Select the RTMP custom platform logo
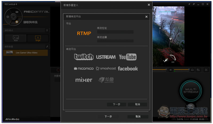Screen dimensions: 213x124 tap(84, 33)
